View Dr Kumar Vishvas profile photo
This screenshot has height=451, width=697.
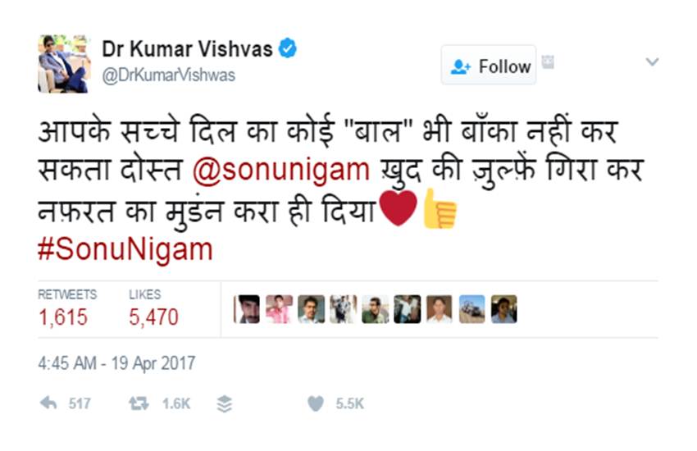coord(63,63)
